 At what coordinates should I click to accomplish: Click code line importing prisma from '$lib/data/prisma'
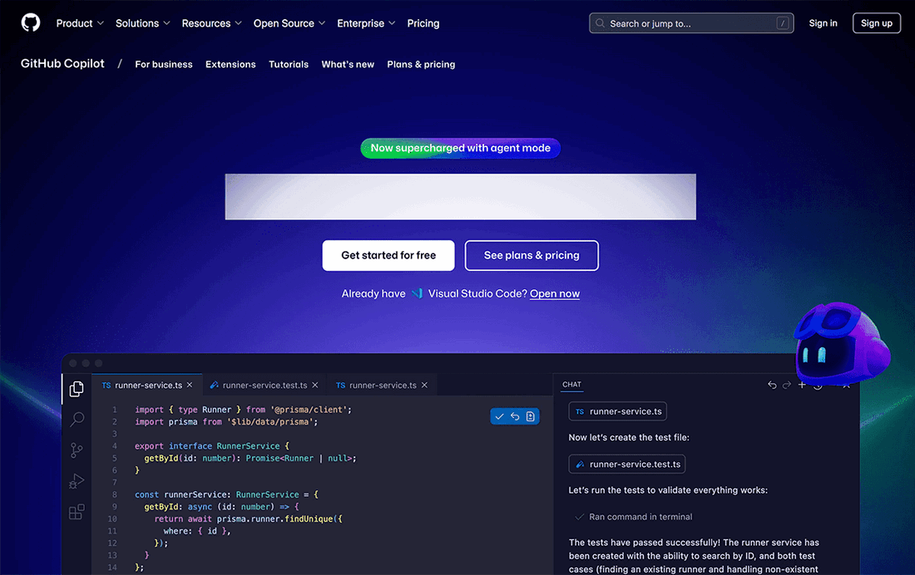coord(226,421)
